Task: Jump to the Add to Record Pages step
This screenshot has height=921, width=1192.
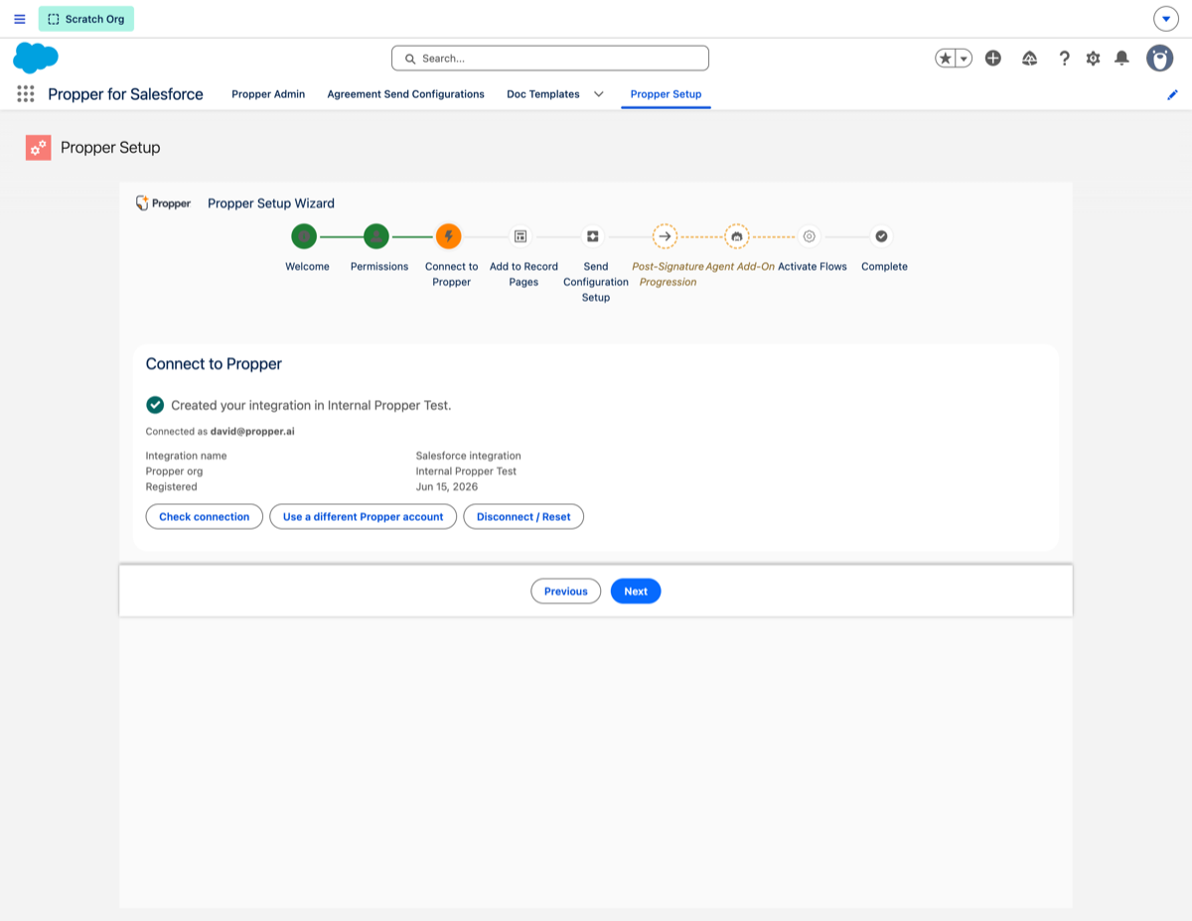Action: [521, 236]
